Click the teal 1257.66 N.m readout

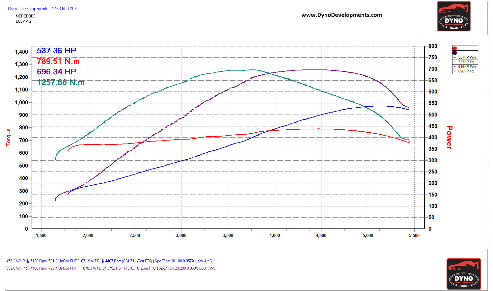tap(61, 82)
